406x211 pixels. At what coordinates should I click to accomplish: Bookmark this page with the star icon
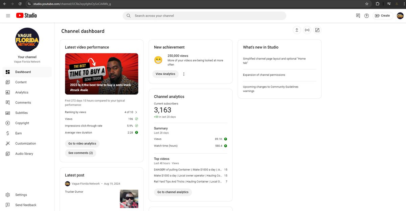[x=367, y=4]
